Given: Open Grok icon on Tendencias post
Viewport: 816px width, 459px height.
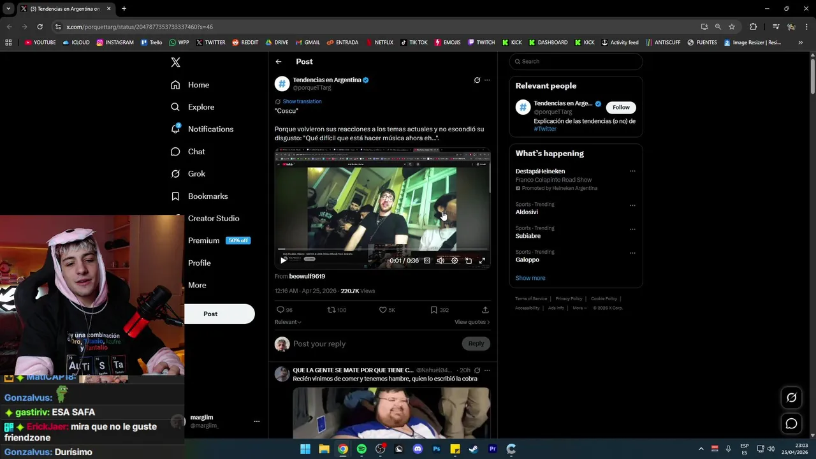Looking at the screenshot, I should pos(477,80).
